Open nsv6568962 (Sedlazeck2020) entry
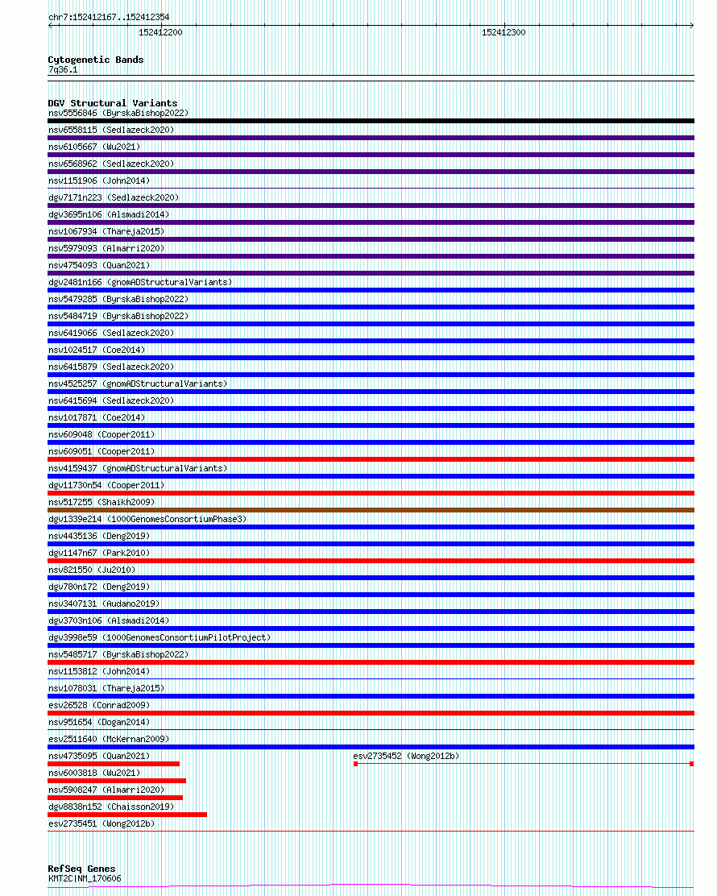This screenshot has width=717, height=896. tap(111, 164)
